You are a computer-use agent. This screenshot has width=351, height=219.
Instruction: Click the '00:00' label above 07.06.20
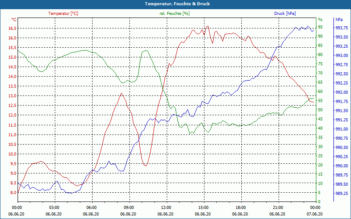point(315,207)
